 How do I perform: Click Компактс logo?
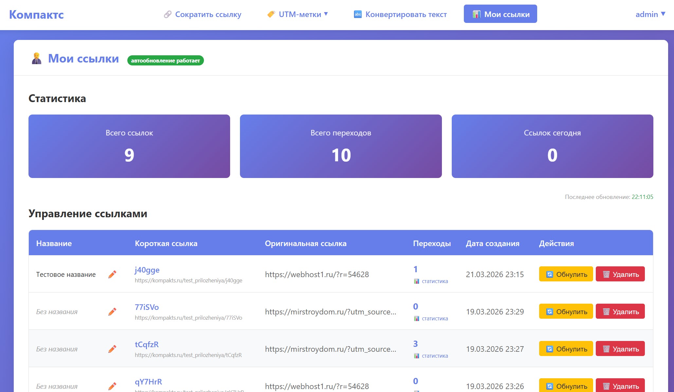36,15
